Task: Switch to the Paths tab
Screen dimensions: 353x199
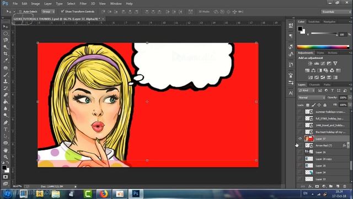Action: [327, 85]
